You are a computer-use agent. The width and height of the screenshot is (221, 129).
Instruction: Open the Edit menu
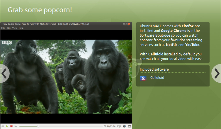click(x=8, y=28)
